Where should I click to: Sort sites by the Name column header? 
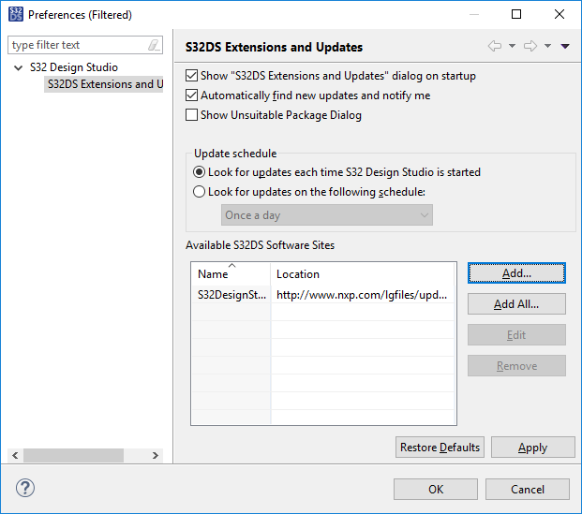coord(231,274)
